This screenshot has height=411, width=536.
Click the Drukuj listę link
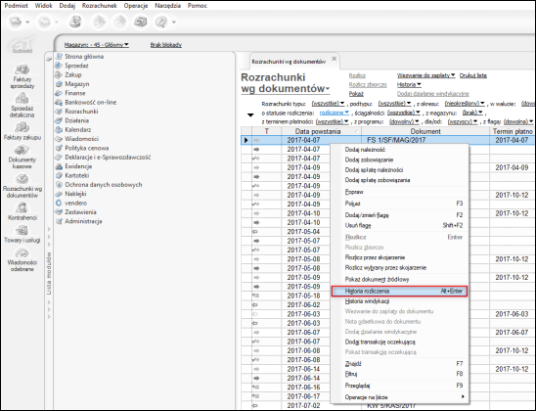473,75
